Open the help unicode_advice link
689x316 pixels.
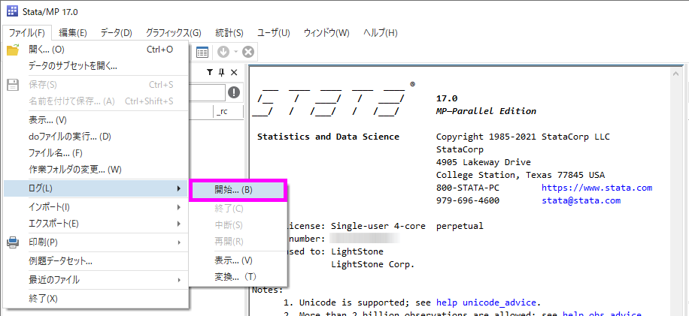coord(486,302)
